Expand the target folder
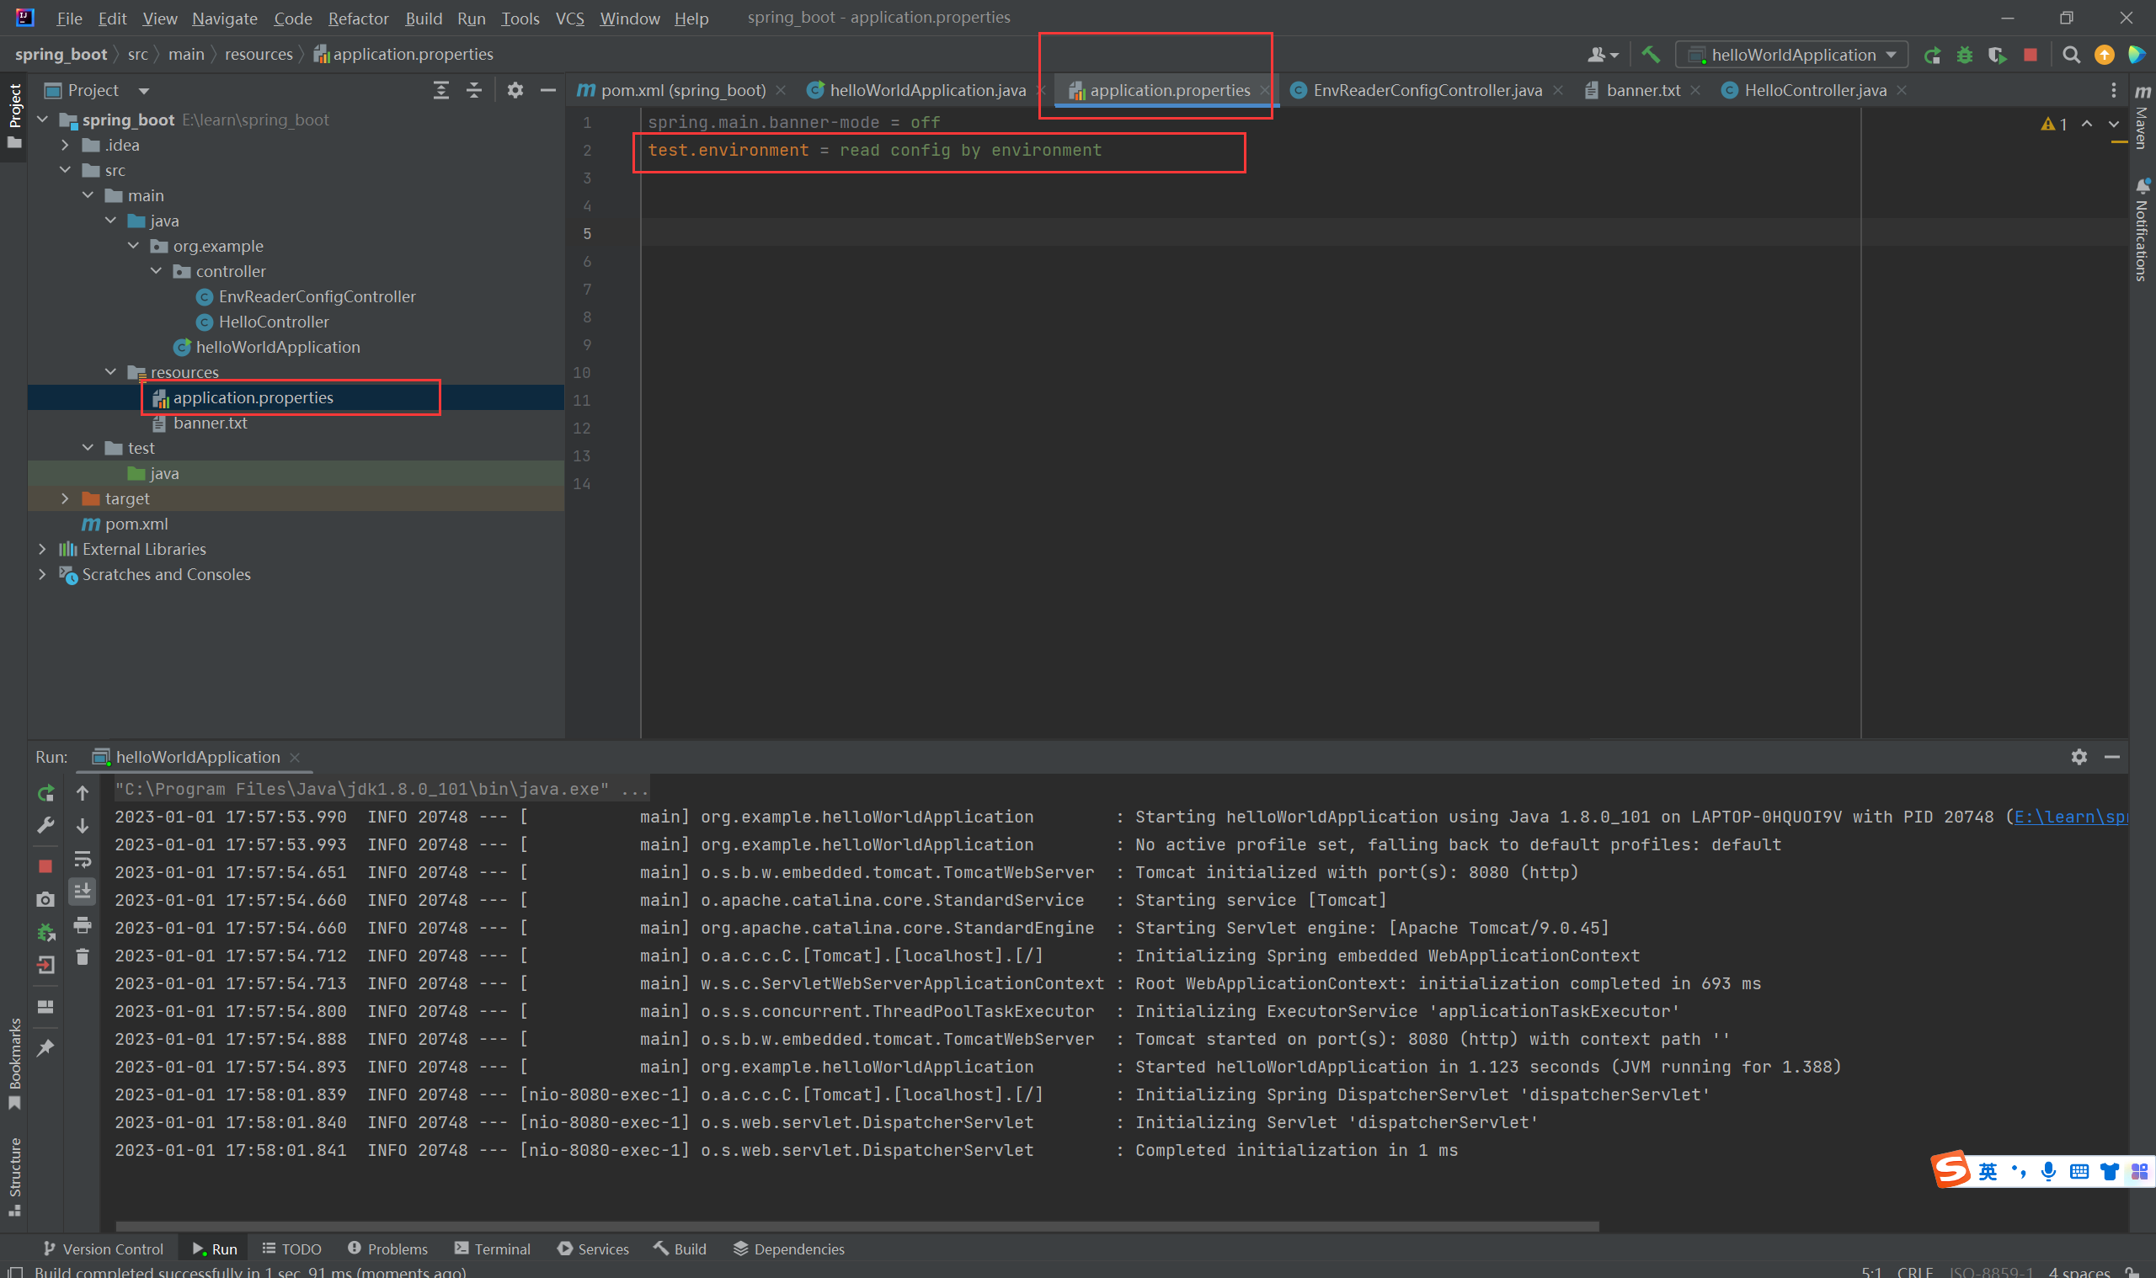Image resolution: width=2156 pixels, height=1278 pixels. click(65, 498)
